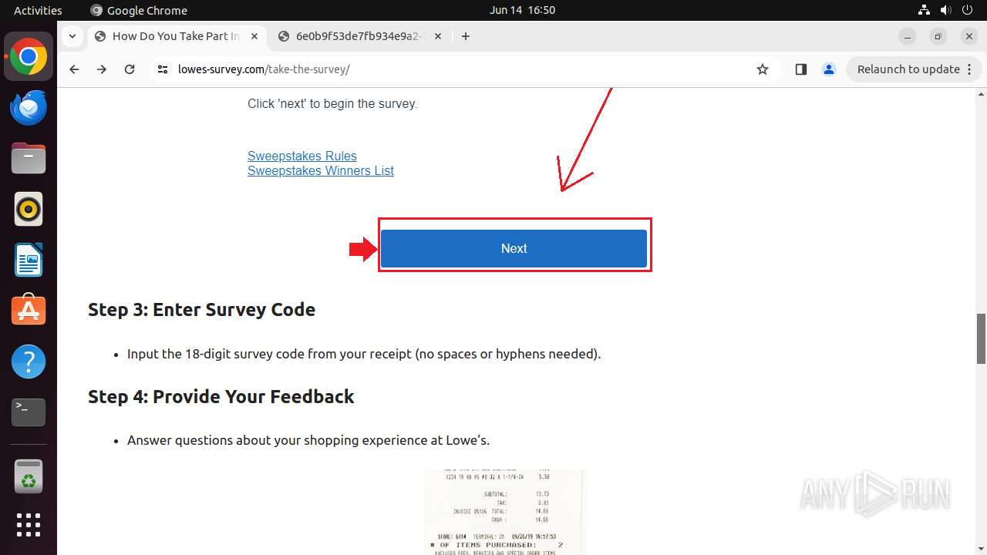Click "Click 'next' to begin the survey" text
Image resolution: width=987 pixels, height=555 pixels.
[x=332, y=103]
